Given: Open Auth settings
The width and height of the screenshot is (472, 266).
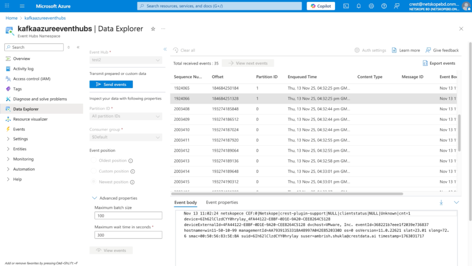Looking at the screenshot, I should tap(370, 50).
